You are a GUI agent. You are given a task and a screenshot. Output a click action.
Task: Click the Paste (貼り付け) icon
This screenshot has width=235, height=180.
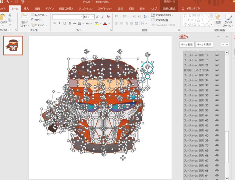(x=3, y=17)
